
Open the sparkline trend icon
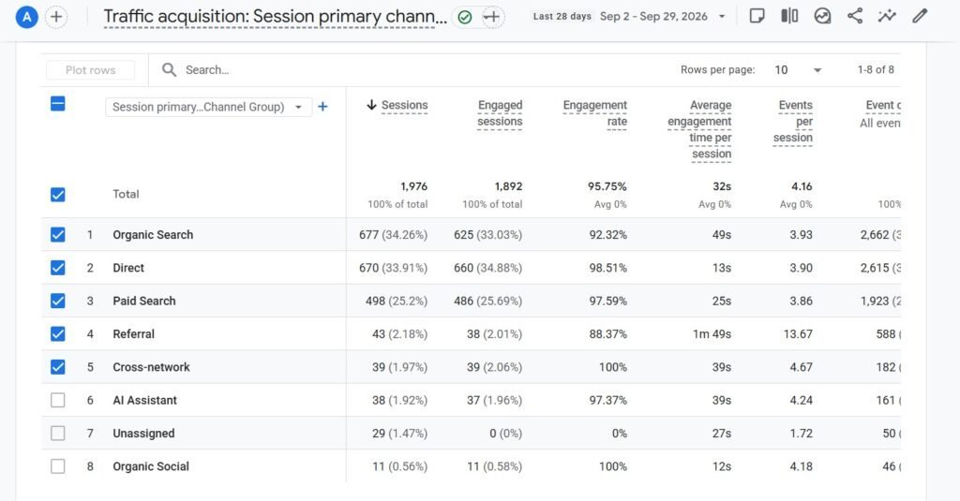tap(887, 16)
